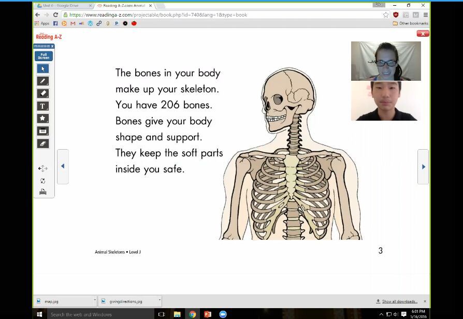The width and height of the screenshot is (463, 319).
Task: Switch to Unit 6 - Google Drive tab
Action: (61, 6)
